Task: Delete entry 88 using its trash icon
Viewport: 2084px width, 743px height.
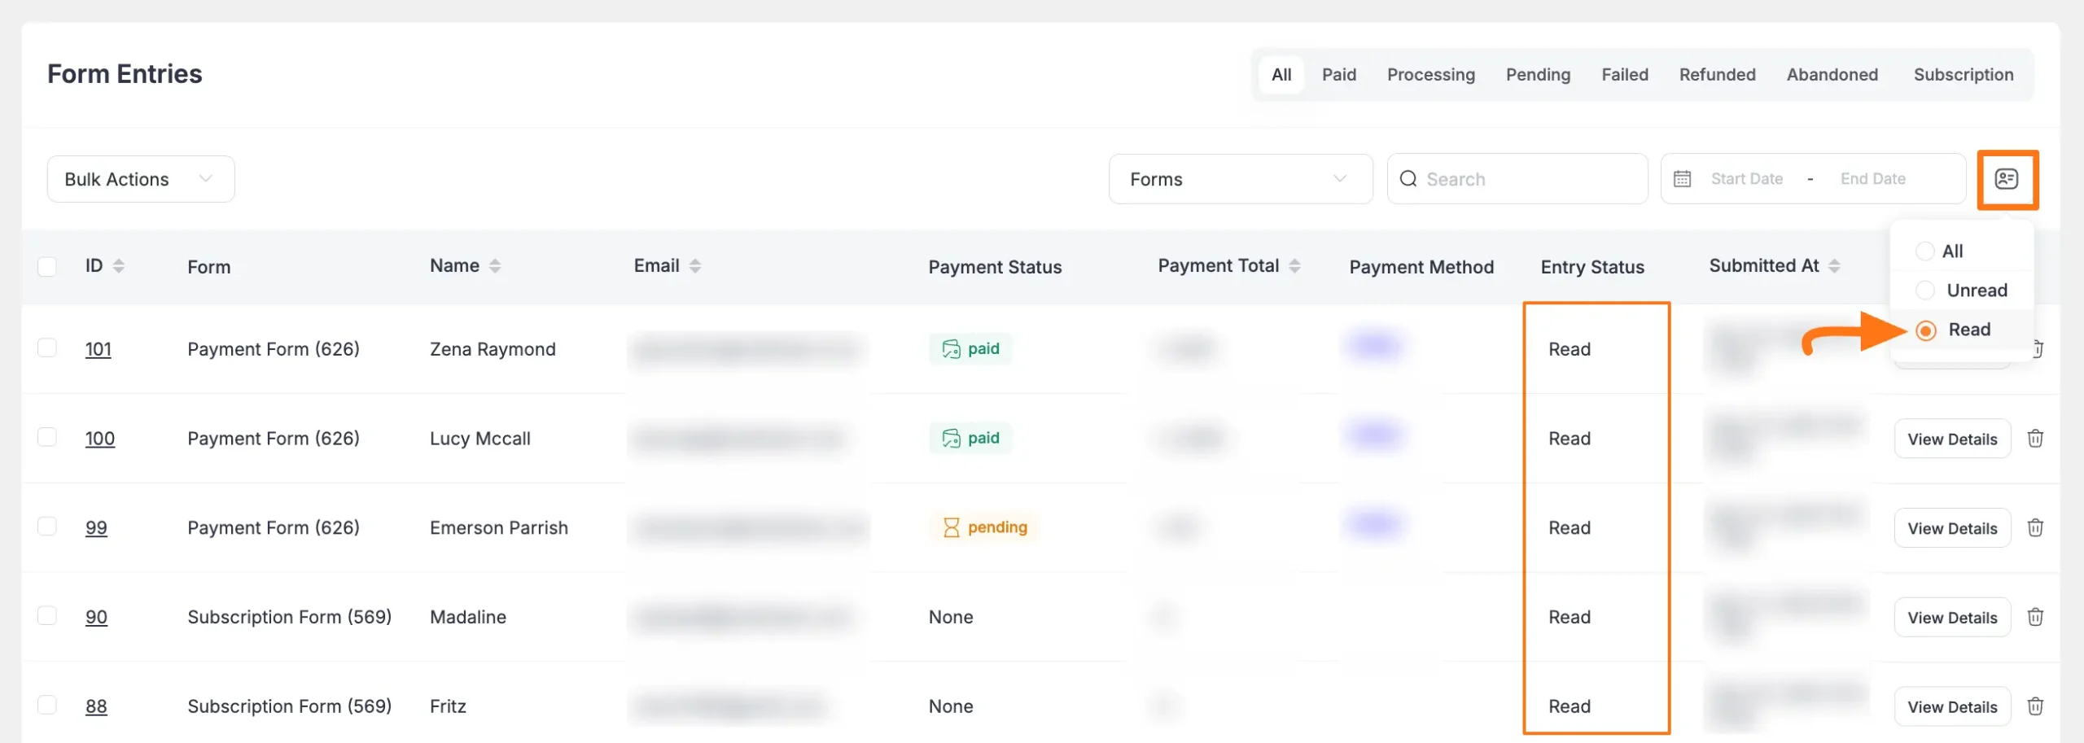Action: [x=2036, y=706]
